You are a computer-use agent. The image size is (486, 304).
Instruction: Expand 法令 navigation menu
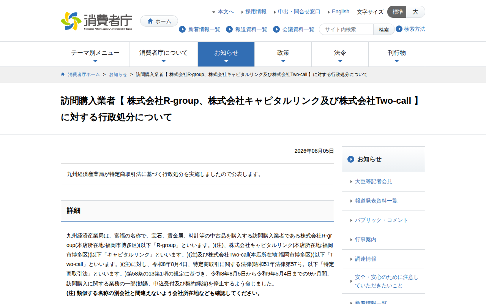click(340, 54)
